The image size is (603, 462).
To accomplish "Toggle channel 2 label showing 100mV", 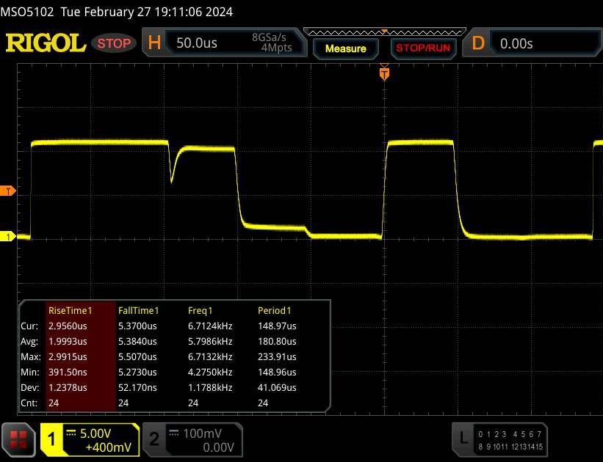I will (192, 440).
